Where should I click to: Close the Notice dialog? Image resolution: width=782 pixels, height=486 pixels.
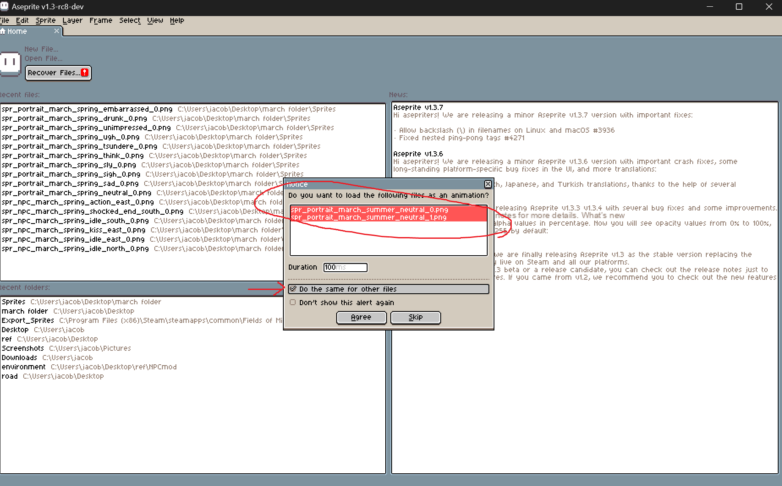488,184
